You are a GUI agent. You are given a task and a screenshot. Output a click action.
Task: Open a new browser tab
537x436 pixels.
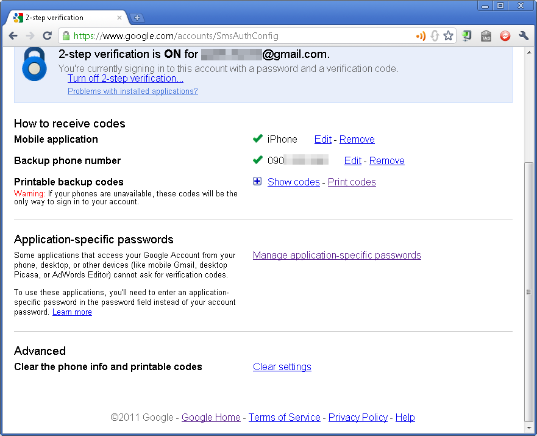click(x=137, y=18)
